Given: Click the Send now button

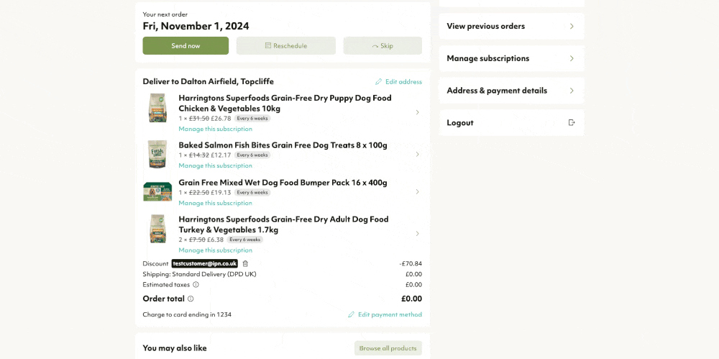Looking at the screenshot, I should point(186,46).
